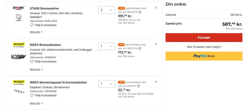Image resolution: width=246 pixels, height=112 pixels.
Task: Remove RIDEX Monteringssæt from cart
Action: point(156,82)
